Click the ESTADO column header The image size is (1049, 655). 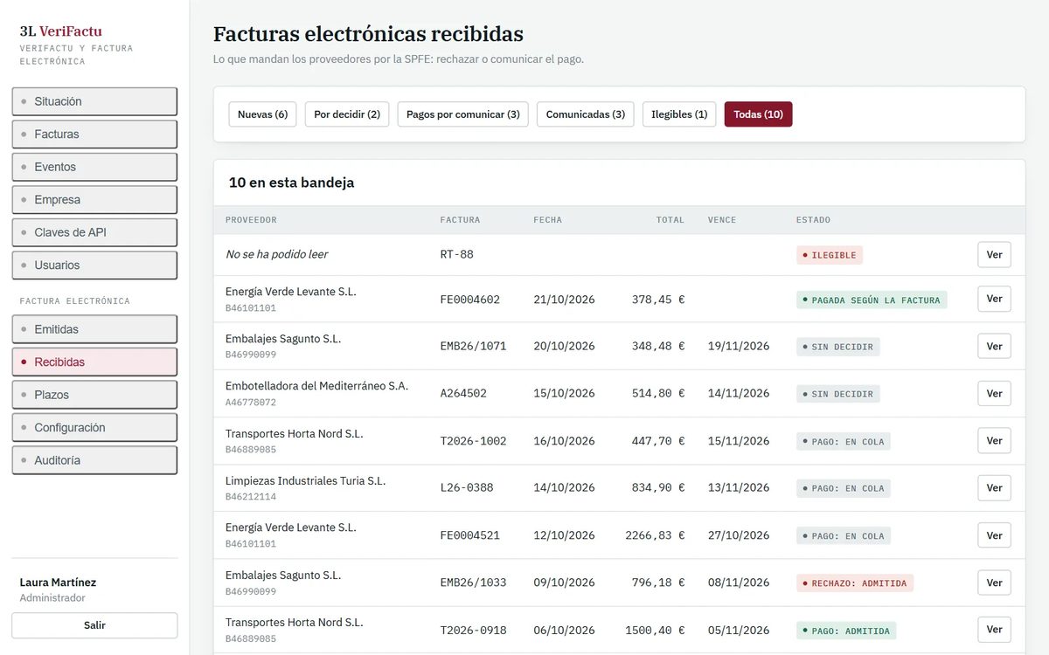click(x=813, y=220)
